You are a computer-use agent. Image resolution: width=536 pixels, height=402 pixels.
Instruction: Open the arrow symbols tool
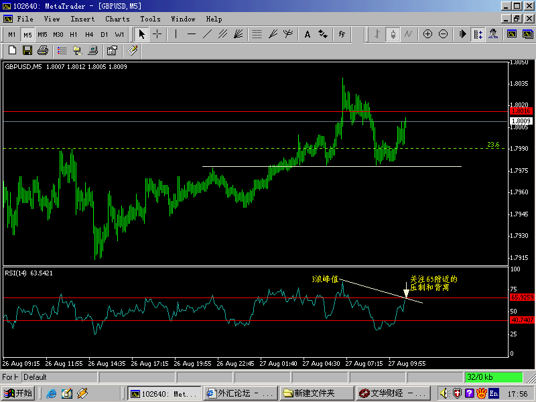coord(323,34)
